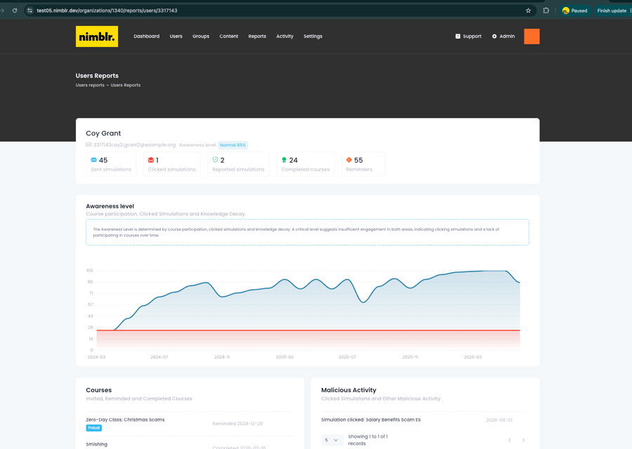Click the site info icon in address bar
The width and height of the screenshot is (632, 449).
pos(29,11)
